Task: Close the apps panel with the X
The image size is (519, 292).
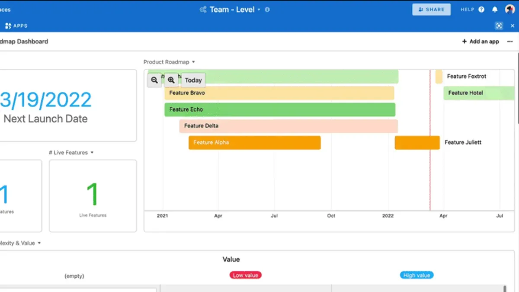Action: [513, 26]
